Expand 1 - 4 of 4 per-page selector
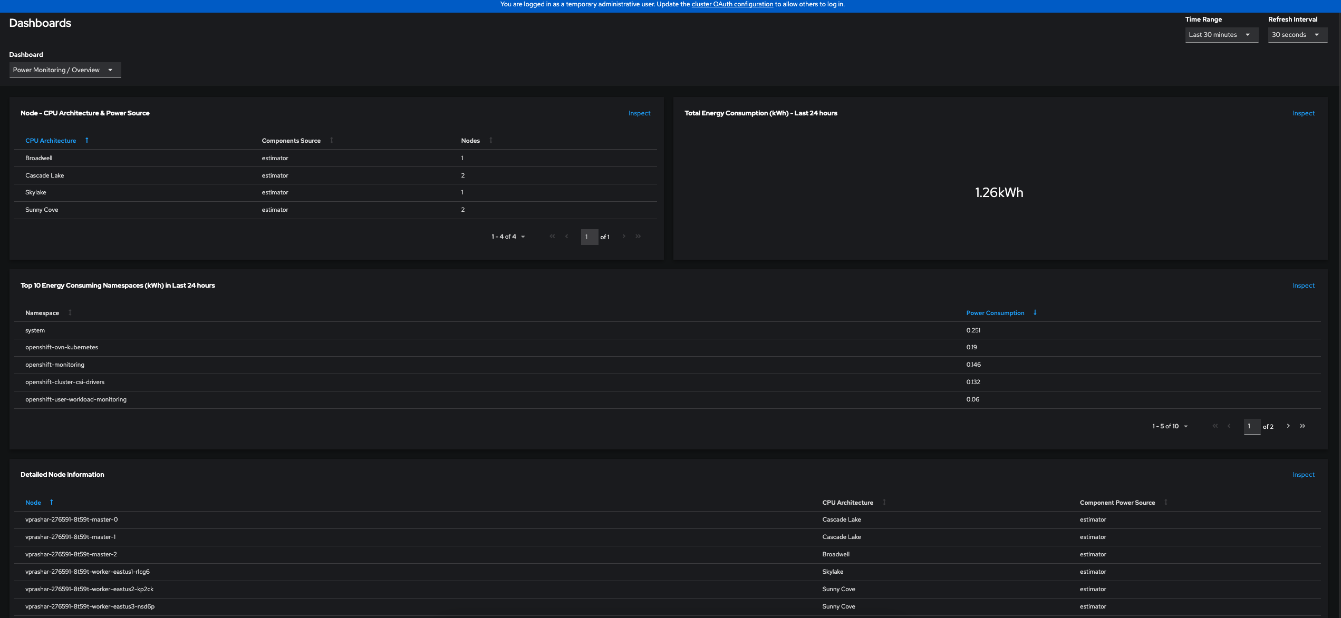Screen dimensions: 1341x618 click(508, 237)
